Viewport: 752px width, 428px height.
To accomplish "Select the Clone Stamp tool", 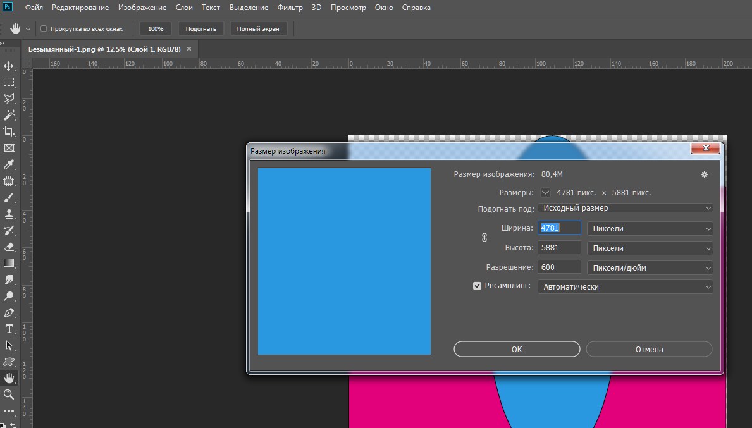I will click(9, 214).
